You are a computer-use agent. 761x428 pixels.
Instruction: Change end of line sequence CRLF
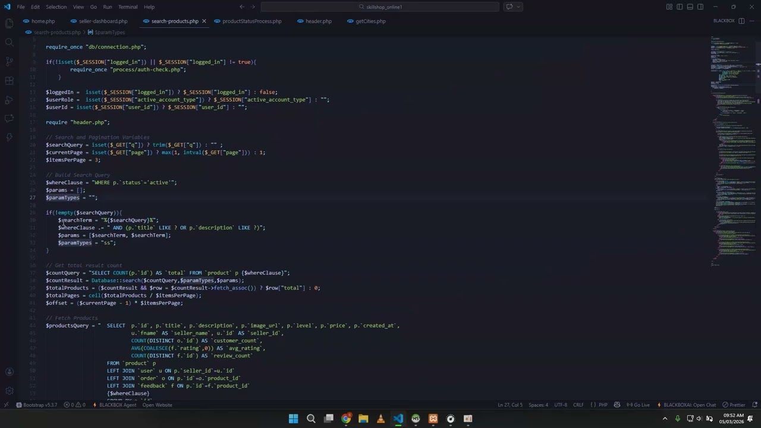pyautogui.click(x=578, y=405)
